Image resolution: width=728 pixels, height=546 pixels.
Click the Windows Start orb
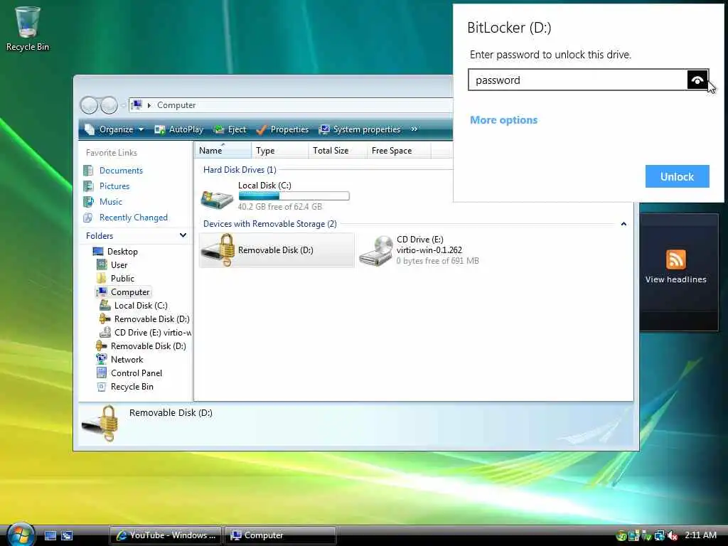(x=20, y=535)
